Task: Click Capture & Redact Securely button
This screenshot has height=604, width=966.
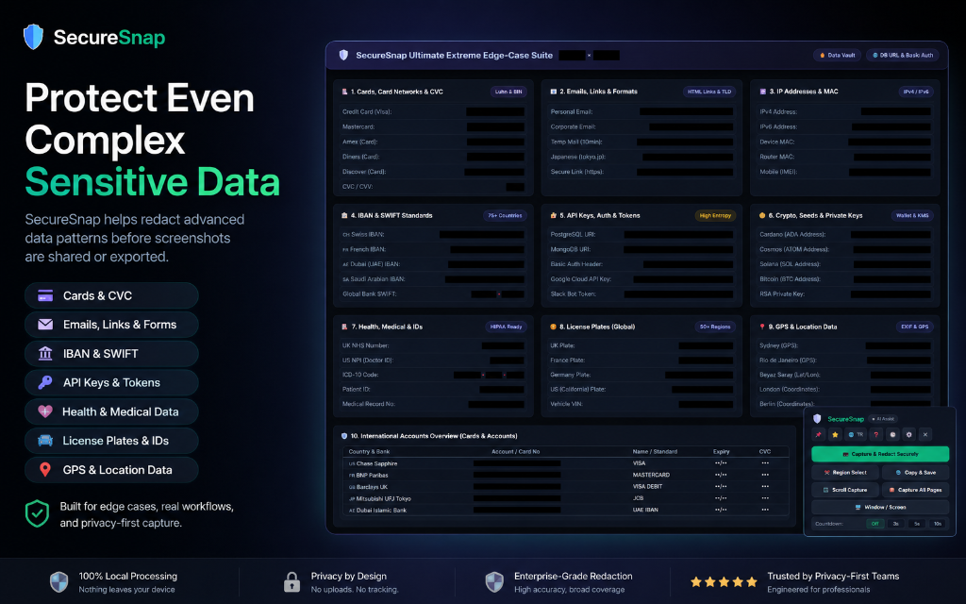Action: pos(880,454)
